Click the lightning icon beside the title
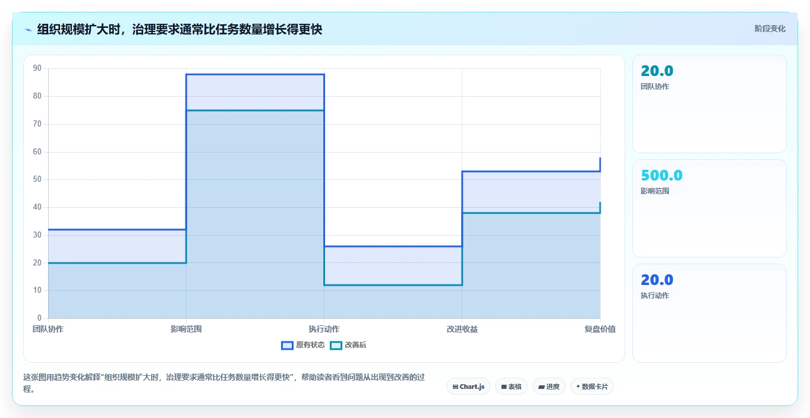810x418 pixels. click(x=28, y=30)
